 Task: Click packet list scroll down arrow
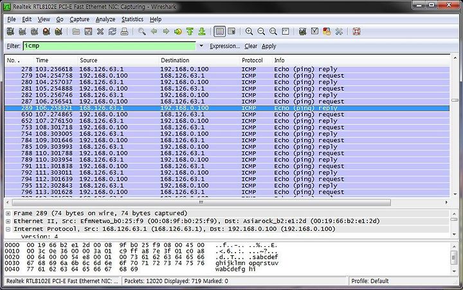tap(455, 194)
